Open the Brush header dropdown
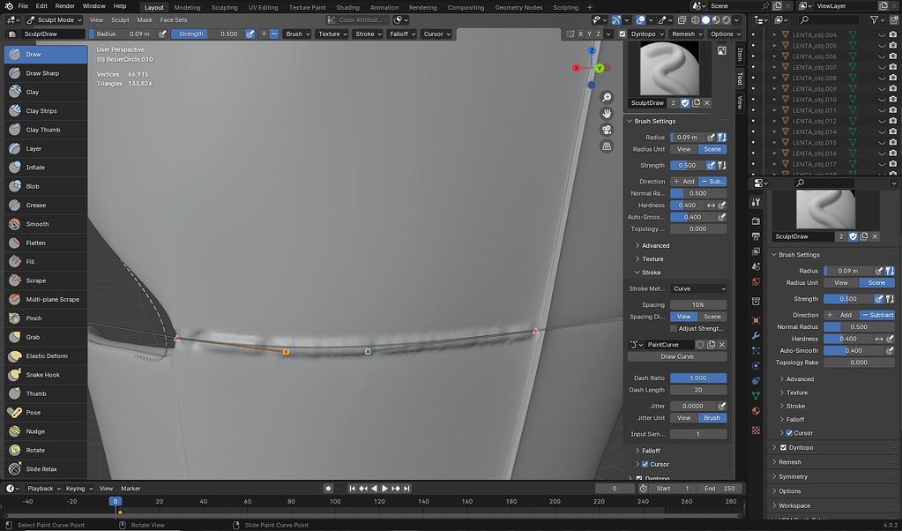Image resolution: width=902 pixels, height=531 pixels. 298,34
